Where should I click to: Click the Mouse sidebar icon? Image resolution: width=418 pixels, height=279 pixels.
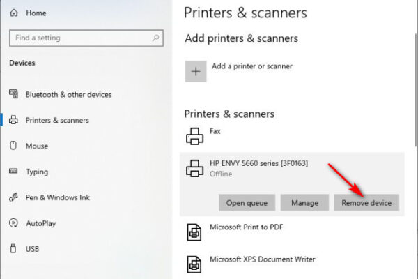click(13, 146)
